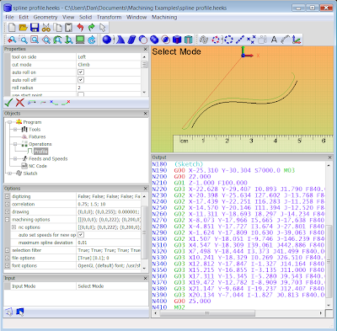The height and width of the screenshot is (331, 337).
Task: Expand the selection filter row
Action: point(7,250)
